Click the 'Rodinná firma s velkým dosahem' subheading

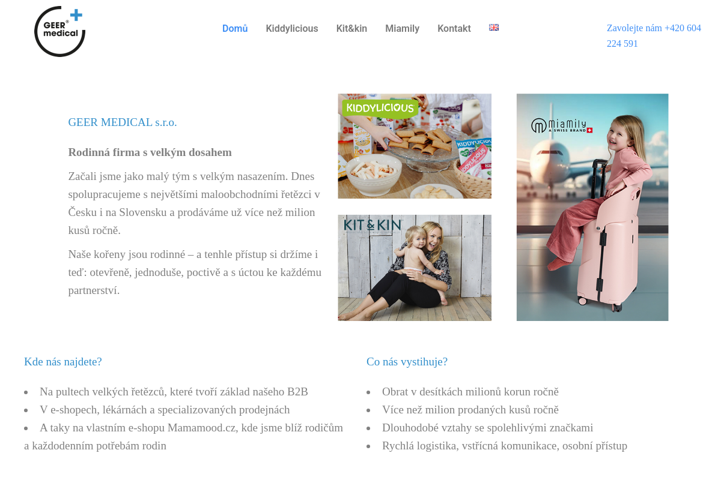pyautogui.click(x=150, y=152)
